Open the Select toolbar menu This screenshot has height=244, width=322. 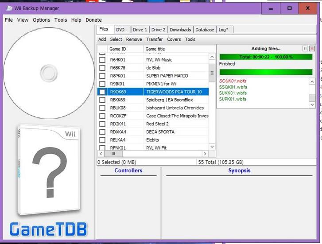click(116, 39)
